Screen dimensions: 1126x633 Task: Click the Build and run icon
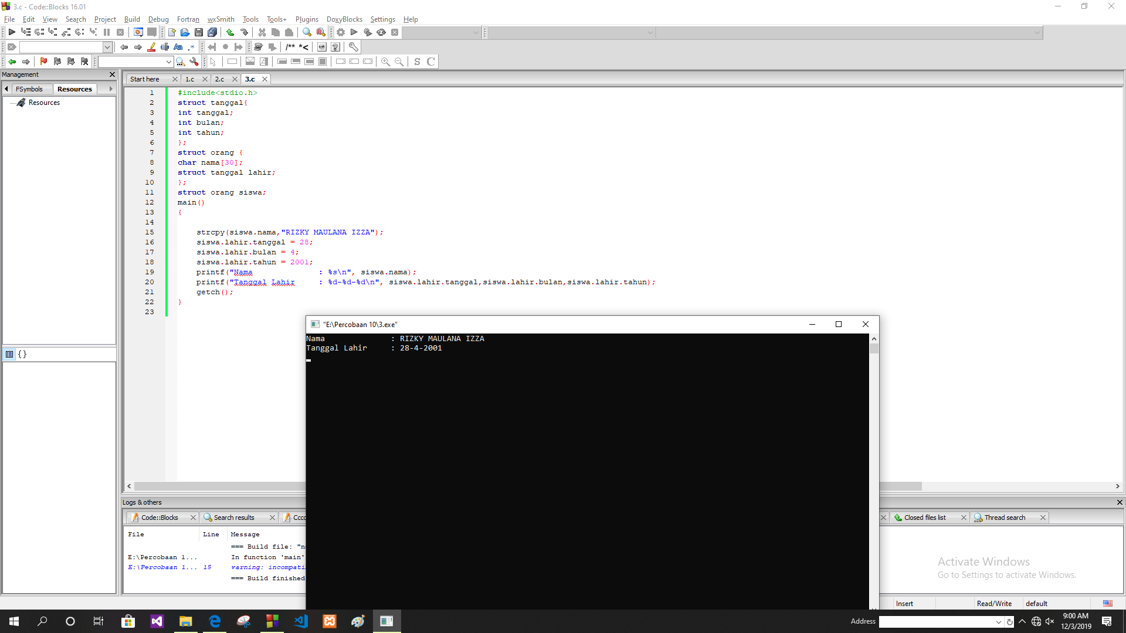click(368, 32)
